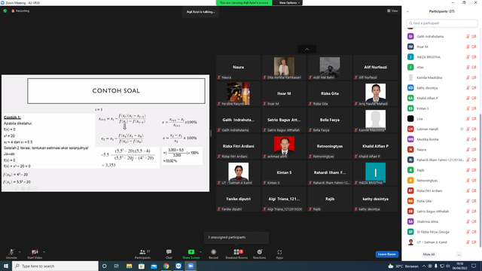Open Google Chrome from the taskbar
This screenshot has width=482, height=271.
pos(166,266)
